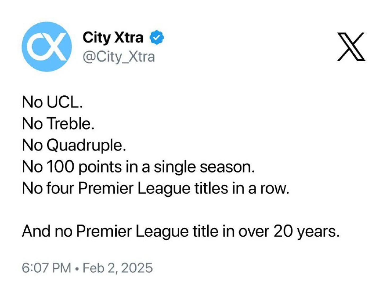Click the X logo in the corner
This screenshot has height=296, width=387.
tap(351, 47)
